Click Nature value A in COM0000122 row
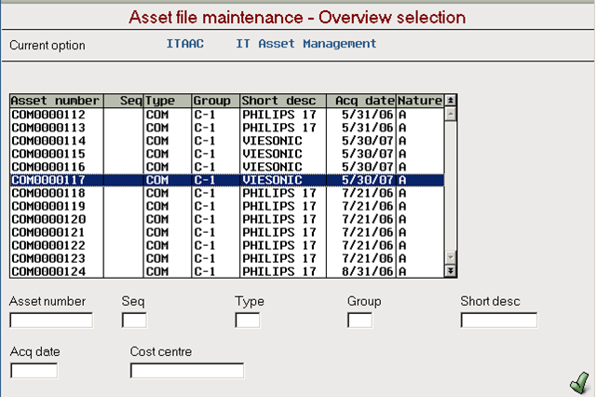This screenshot has height=397, width=596. pos(402,245)
